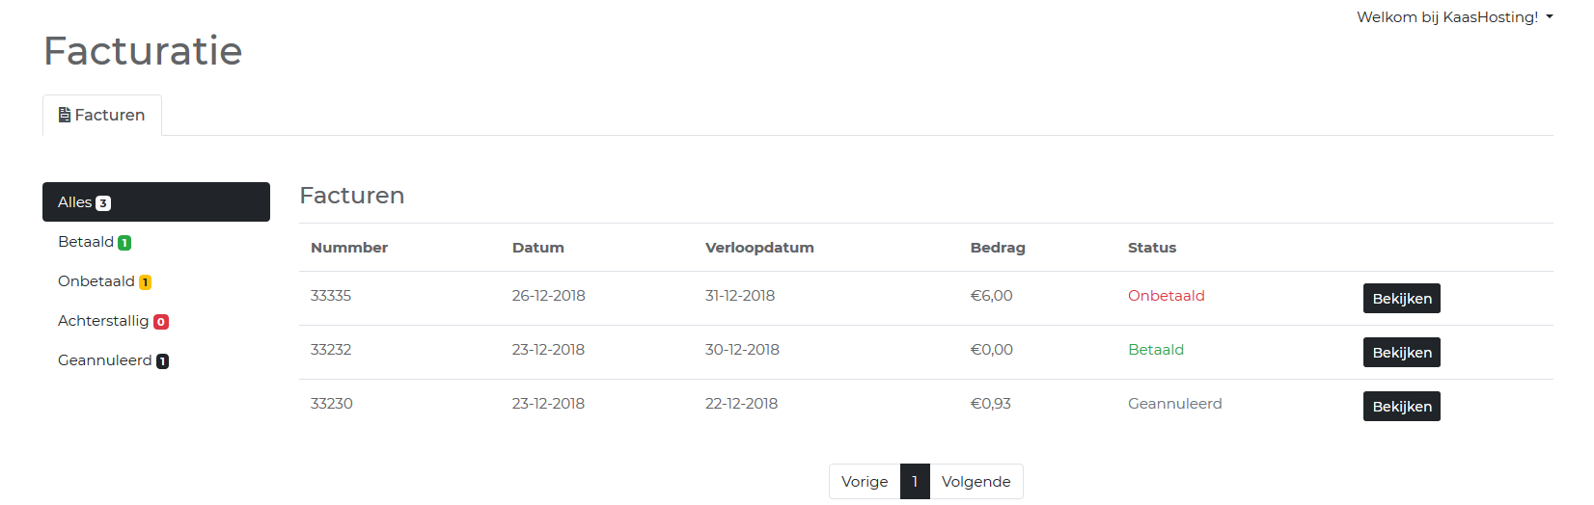Filter invoices by Betaald
Image resolution: width=1594 pixels, height=505 pixels.
[x=86, y=242]
